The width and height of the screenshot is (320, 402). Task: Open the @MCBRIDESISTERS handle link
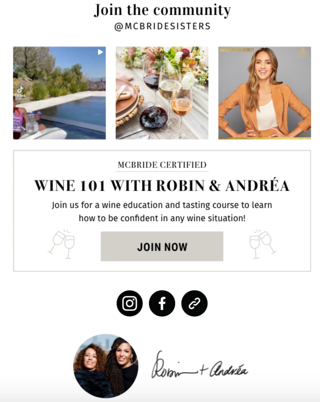pyautogui.click(x=162, y=26)
